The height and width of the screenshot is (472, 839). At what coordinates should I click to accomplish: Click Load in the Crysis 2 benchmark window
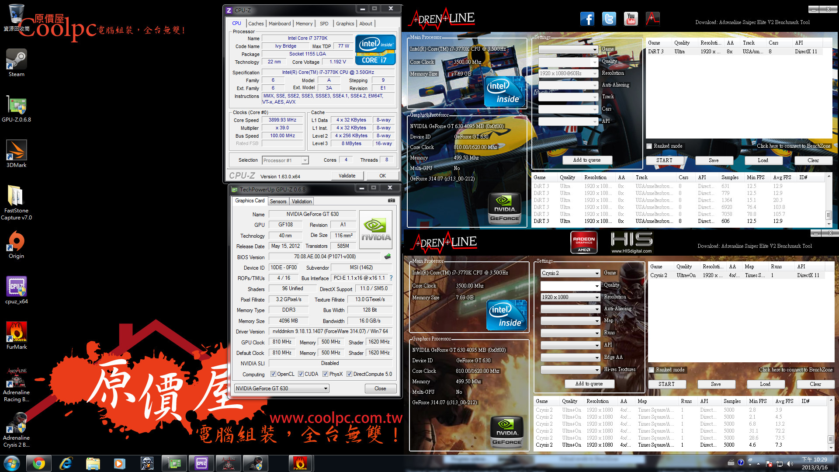click(765, 384)
